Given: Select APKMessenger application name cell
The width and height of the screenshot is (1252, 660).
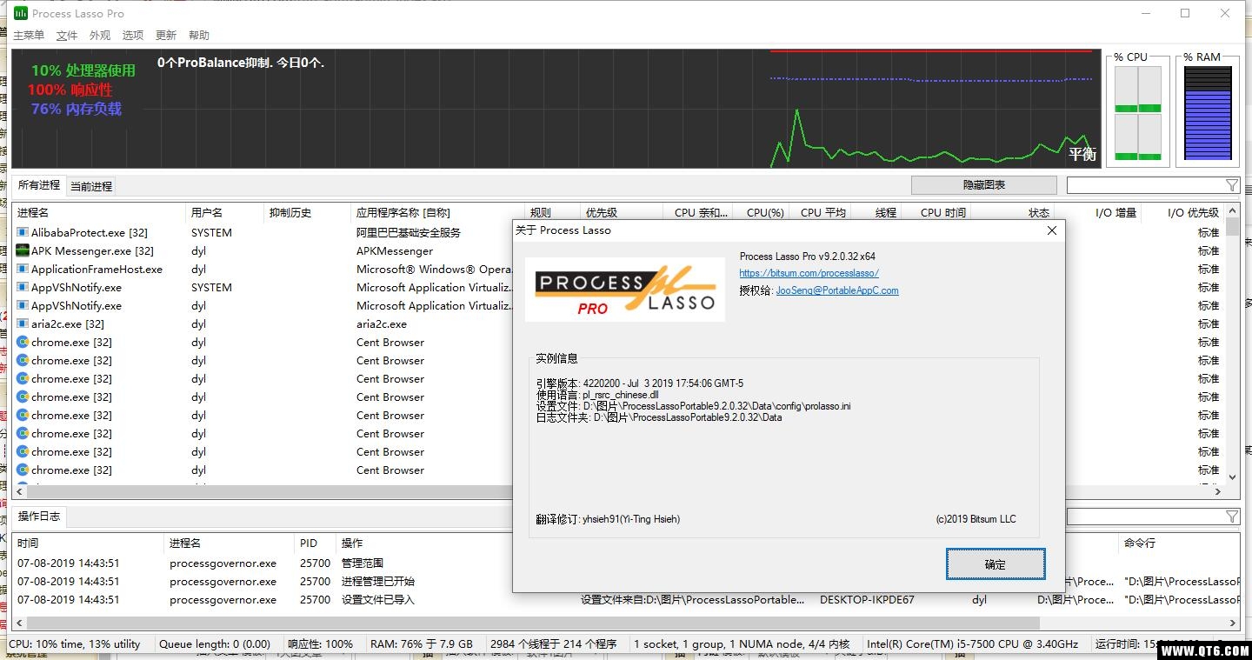Looking at the screenshot, I should coord(395,250).
